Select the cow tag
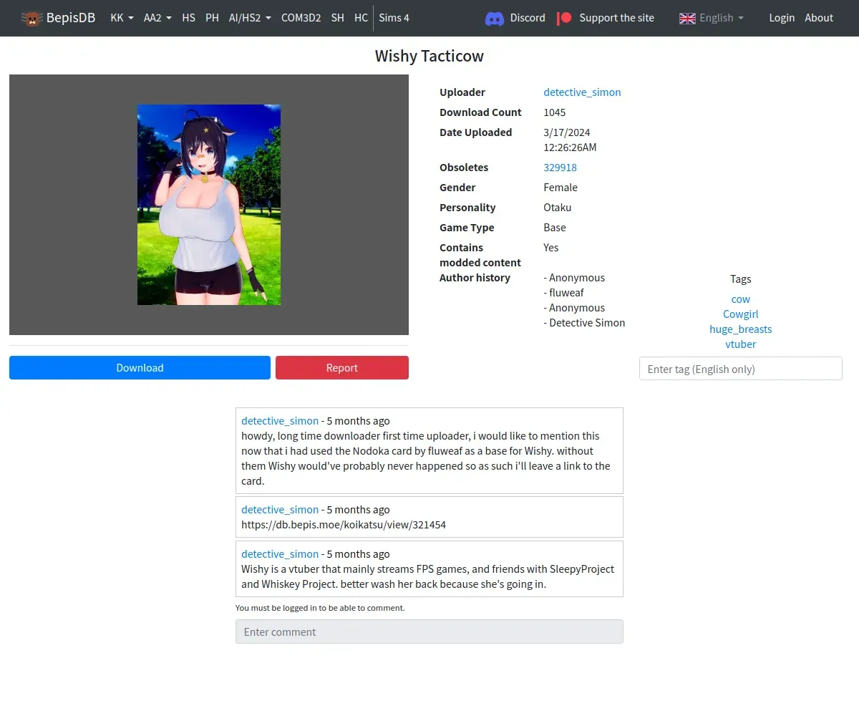This screenshot has width=859, height=716. 741,299
